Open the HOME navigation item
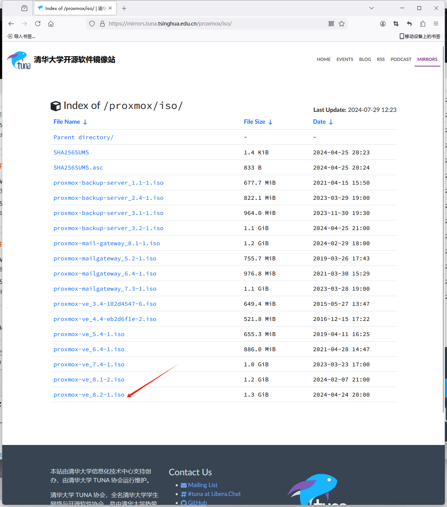The height and width of the screenshot is (507, 447). coord(324,59)
